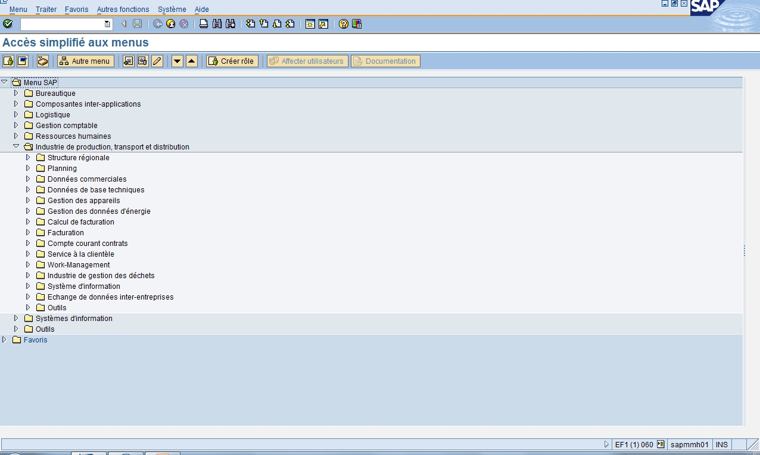Click the Find Next binoculars-plus icon
760x455 pixels.
(x=231, y=24)
